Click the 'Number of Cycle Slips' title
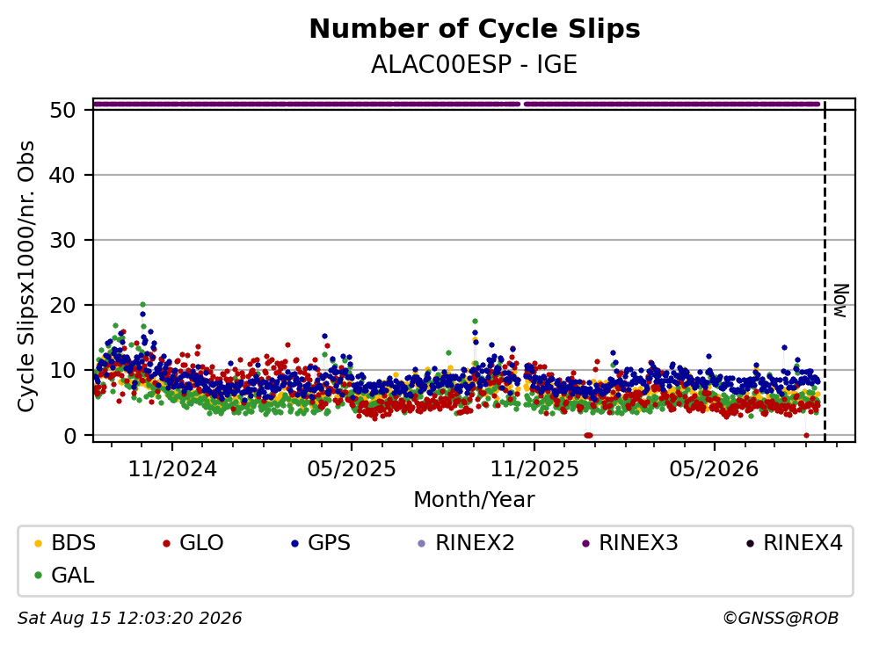This screenshot has height=645, width=872. pyautogui.click(x=475, y=29)
